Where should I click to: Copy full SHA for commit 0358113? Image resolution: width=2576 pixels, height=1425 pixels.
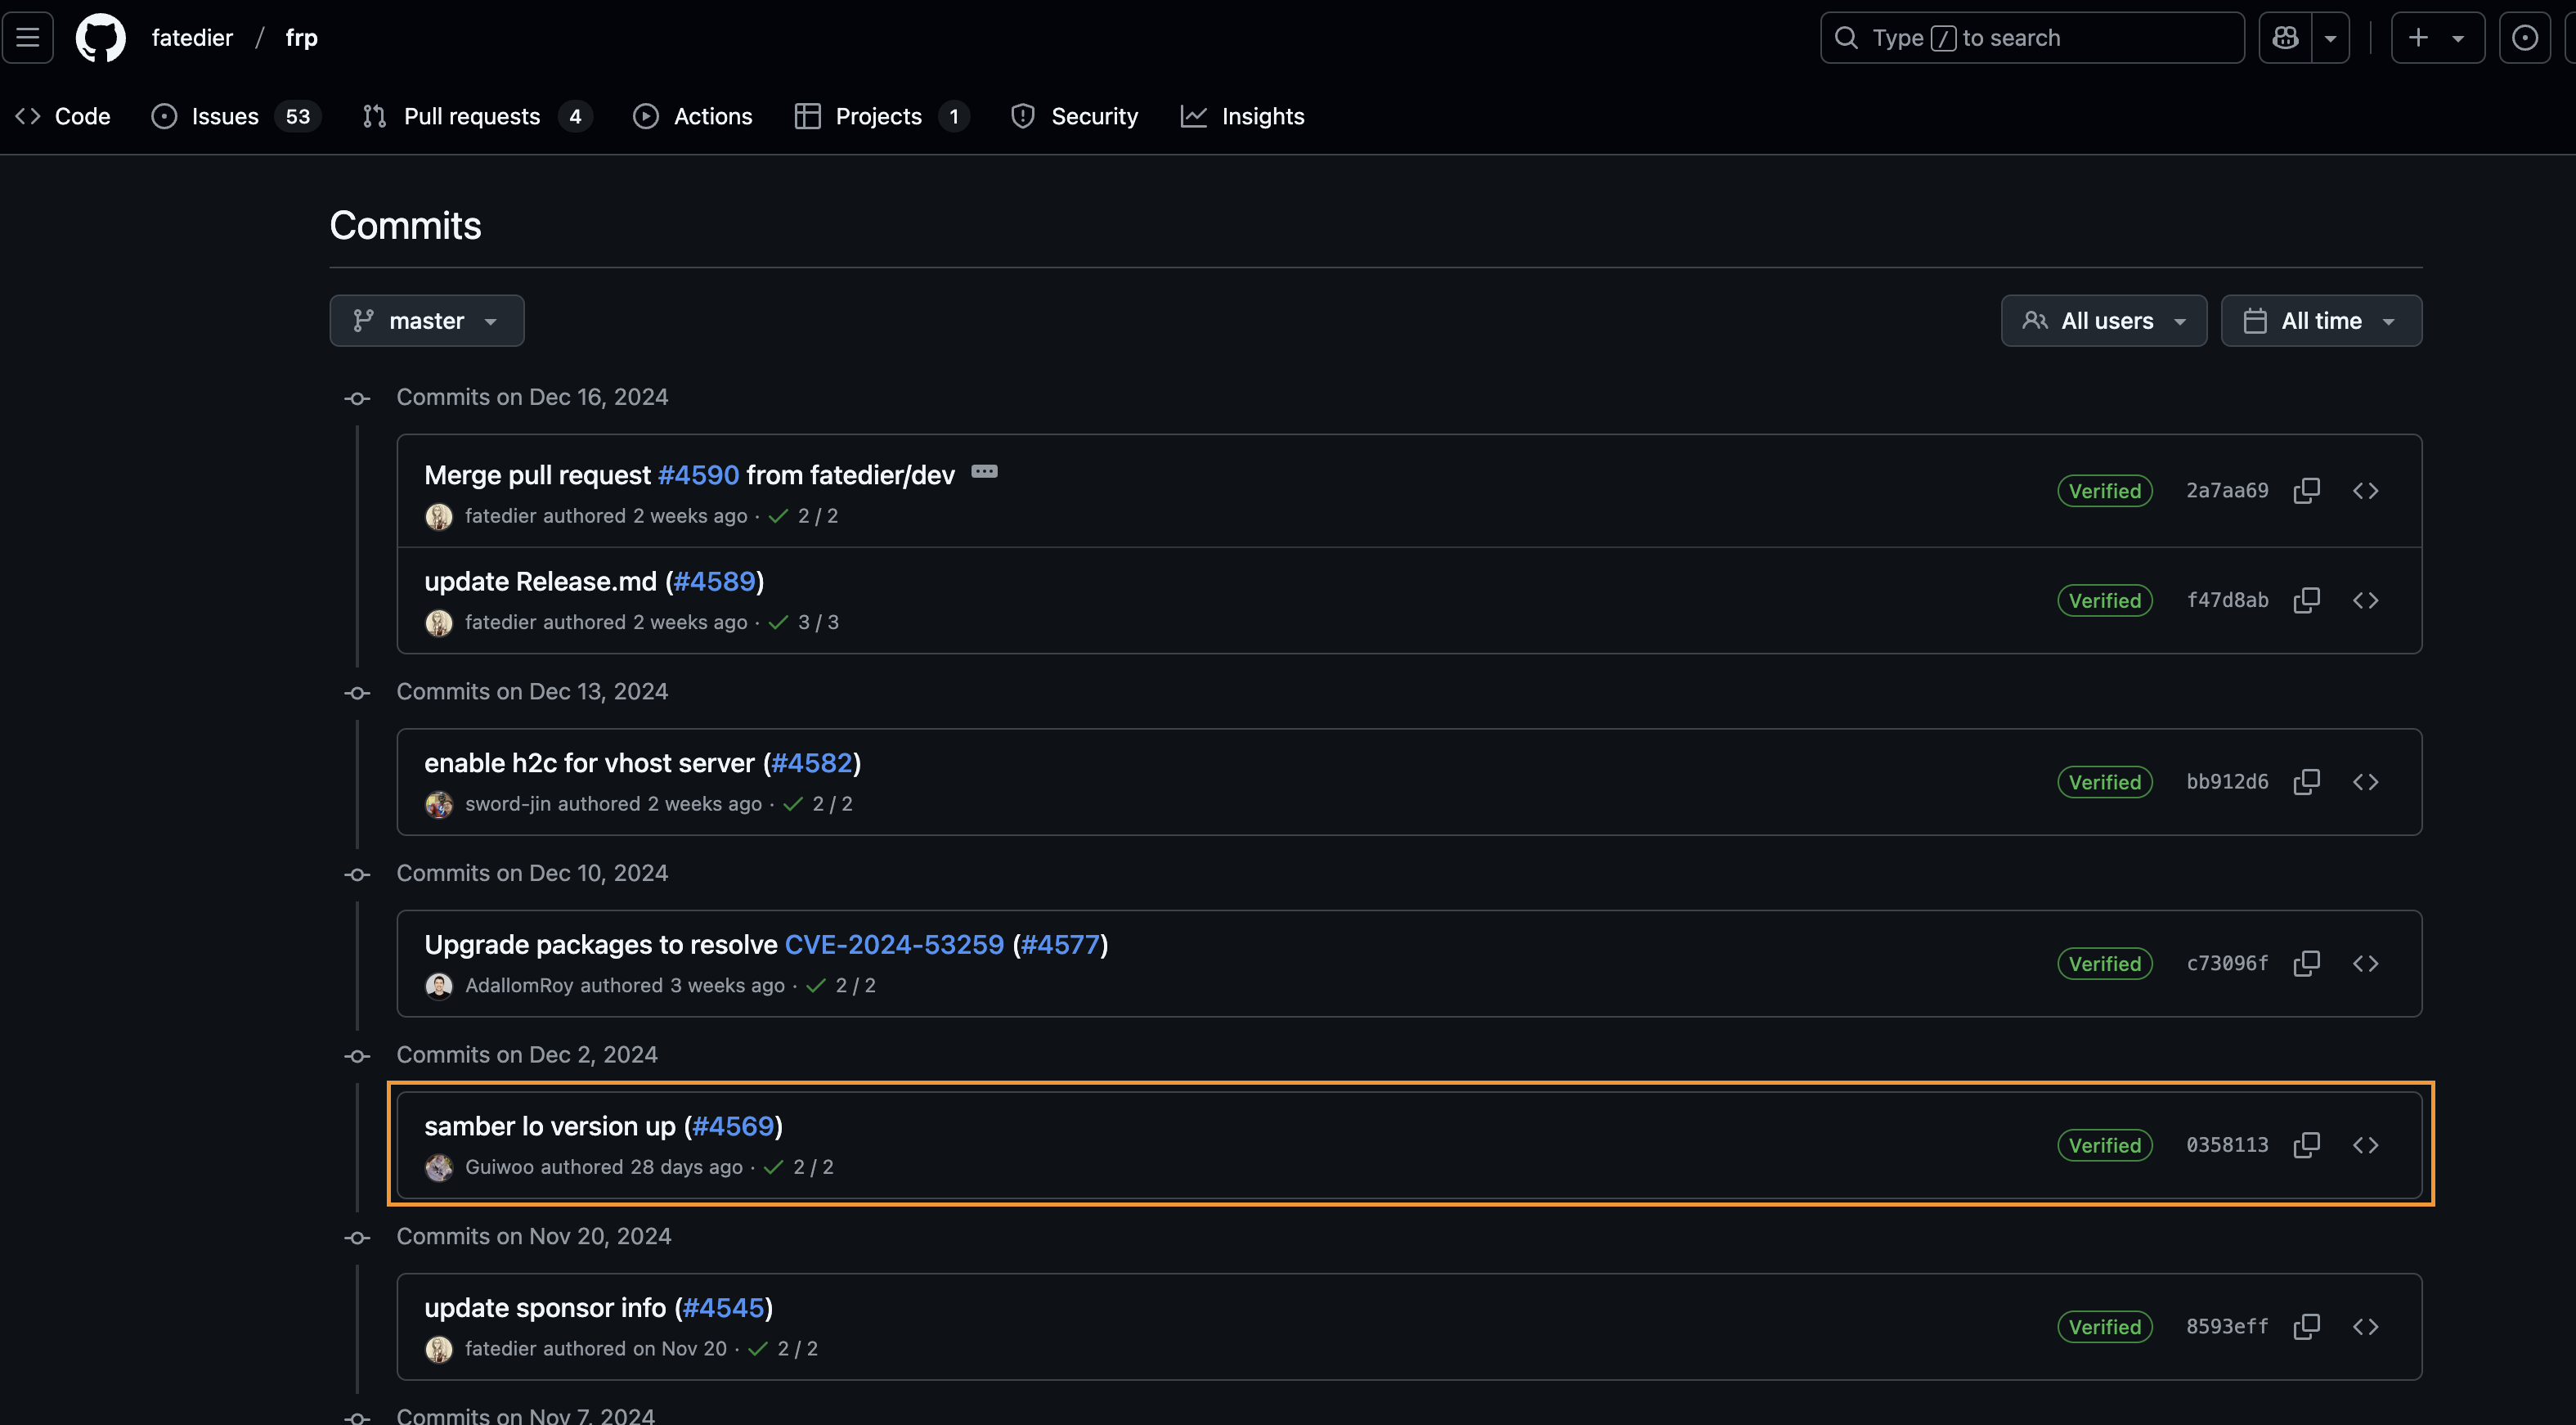(2306, 1145)
